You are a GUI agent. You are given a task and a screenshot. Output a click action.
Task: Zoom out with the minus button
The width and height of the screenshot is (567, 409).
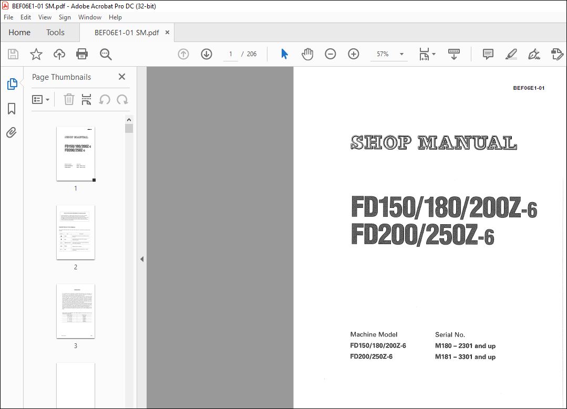coord(331,54)
